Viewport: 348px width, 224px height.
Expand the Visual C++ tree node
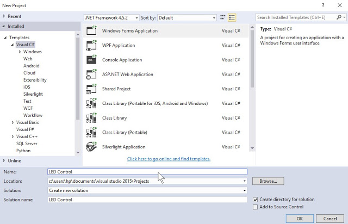(x=13, y=136)
